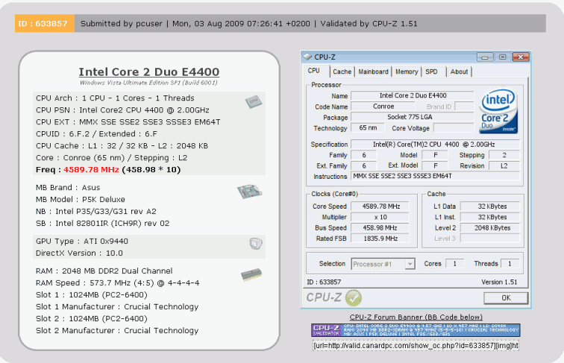
Task: Click the motherboard icon beside MB Brand
Action: pos(249,192)
